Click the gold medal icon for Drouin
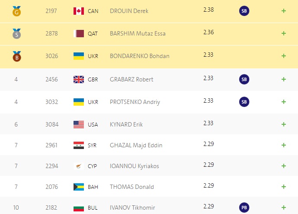 [17, 11]
